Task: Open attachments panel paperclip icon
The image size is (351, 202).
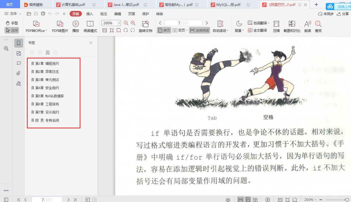Action: (x=19, y=73)
